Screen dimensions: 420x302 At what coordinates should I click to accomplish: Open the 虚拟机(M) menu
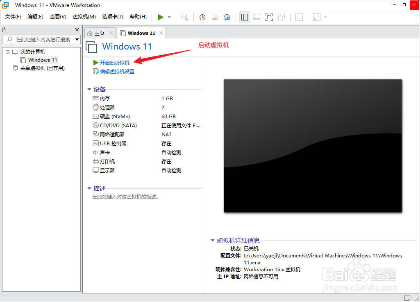click(x=84, y=17)
